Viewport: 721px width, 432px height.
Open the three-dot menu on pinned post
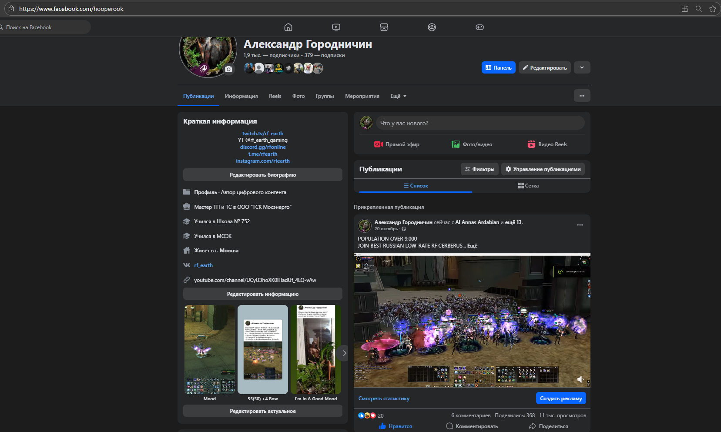(580, 225)
